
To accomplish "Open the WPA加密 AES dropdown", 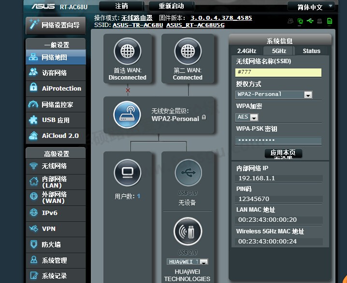I will 246,117.
